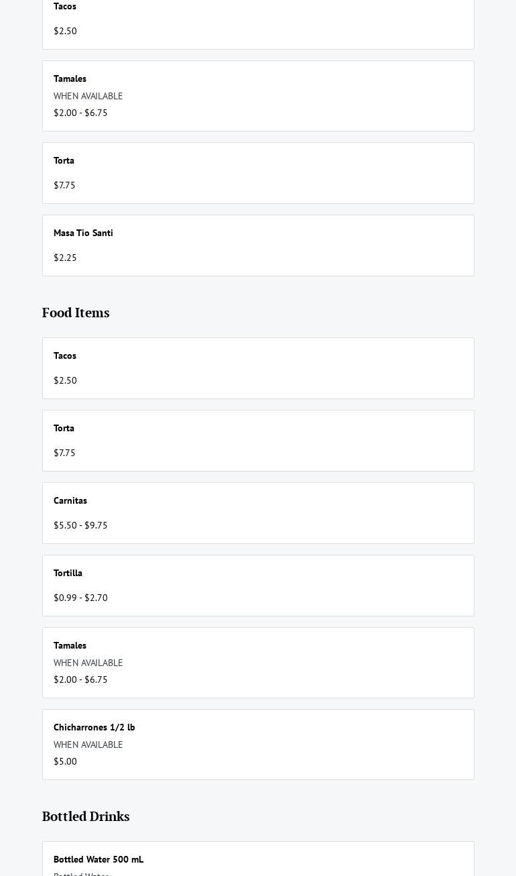Click the $2.25 price of Masa Tio Santi
516x876 pixels.
[x=65, y=258]
